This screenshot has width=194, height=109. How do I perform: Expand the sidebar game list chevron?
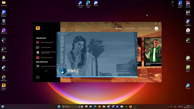pyautogui.click(x=46, y=71)
